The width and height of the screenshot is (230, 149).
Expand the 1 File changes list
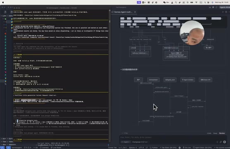[125, 133]
